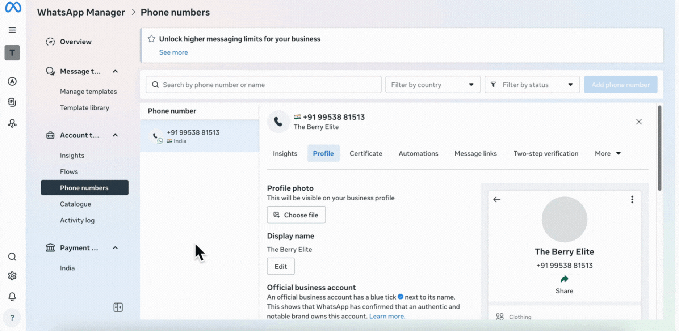Open Template library

pyautogui.click(x=84, y=108)
